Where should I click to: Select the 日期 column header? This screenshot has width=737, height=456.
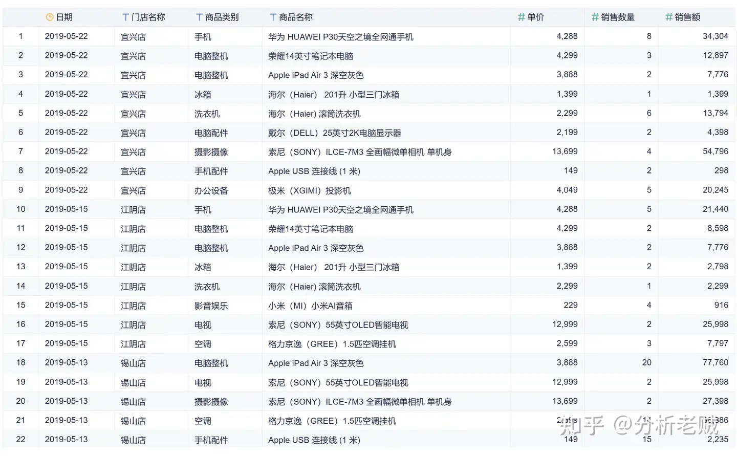coord(77,17)
